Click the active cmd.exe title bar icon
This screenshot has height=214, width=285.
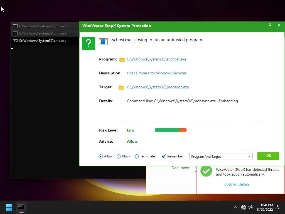pyautogui.click(x=15, y=41)
